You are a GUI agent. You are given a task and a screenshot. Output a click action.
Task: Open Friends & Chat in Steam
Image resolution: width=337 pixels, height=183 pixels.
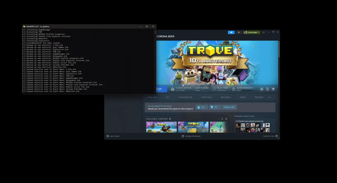coord(270,136)
